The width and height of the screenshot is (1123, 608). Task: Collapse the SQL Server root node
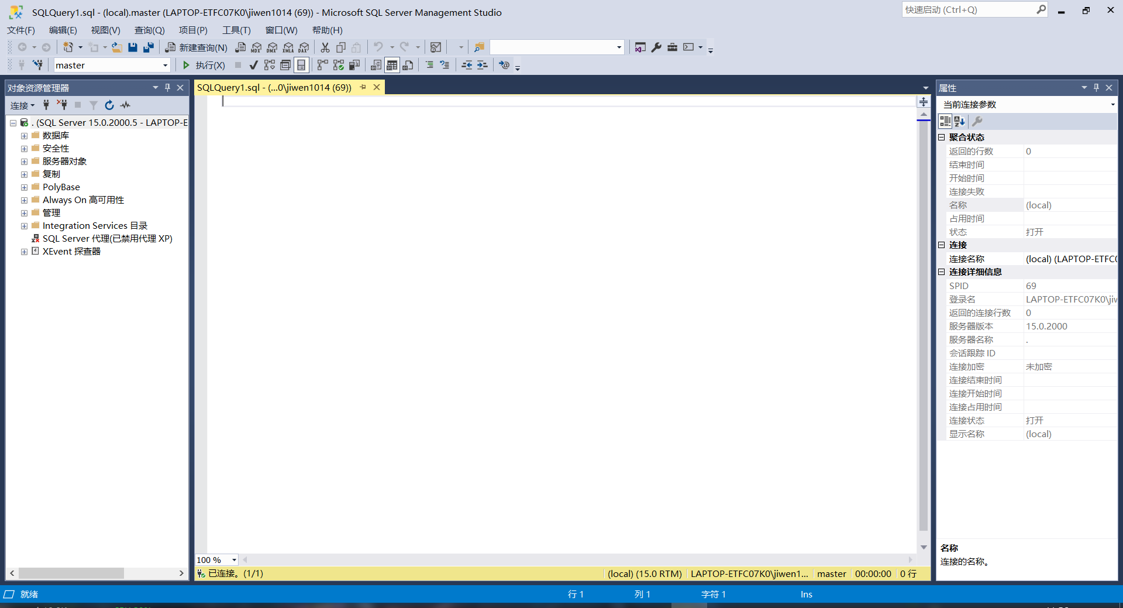pyautogui.click(x=13, y=123)
